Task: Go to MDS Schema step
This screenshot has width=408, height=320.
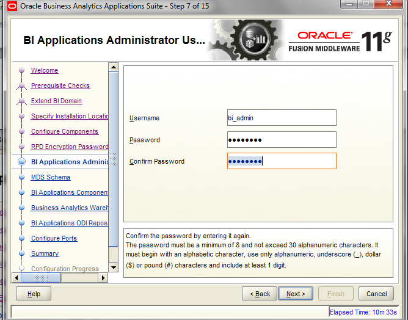Action: [x=51, y=177]
